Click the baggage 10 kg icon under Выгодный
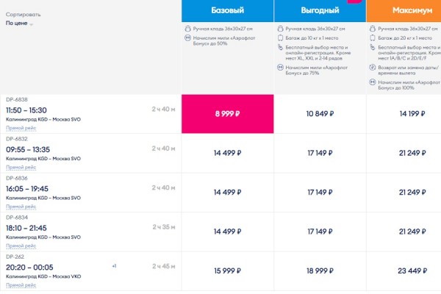The height and width of the screenshot is (294, 441). click(280, 37)
